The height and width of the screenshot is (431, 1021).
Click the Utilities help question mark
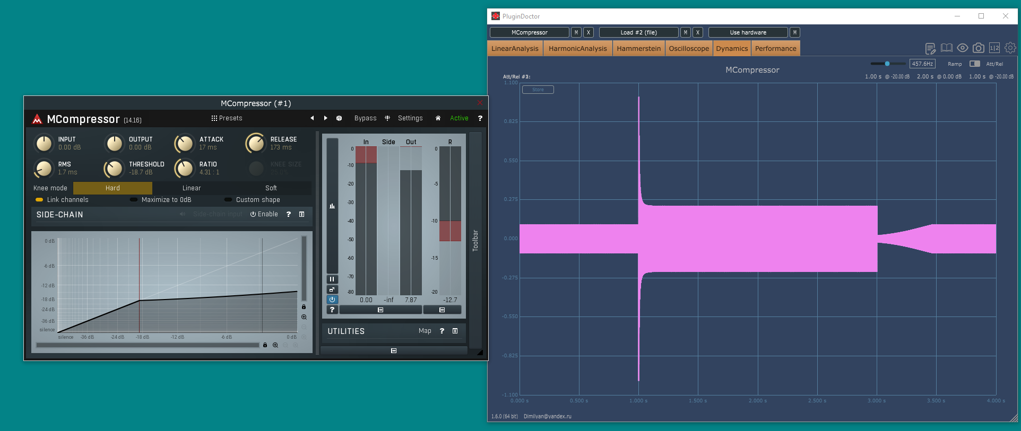click(x=442, y=331)
